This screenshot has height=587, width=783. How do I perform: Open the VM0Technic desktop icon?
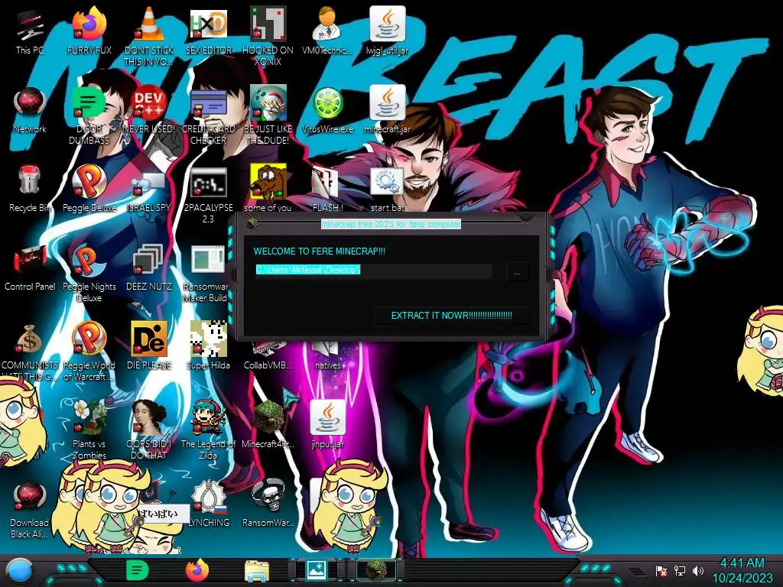tap(327, 31)
